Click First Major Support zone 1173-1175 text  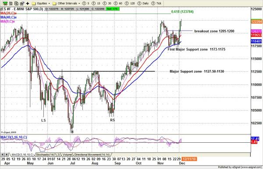tap(196, 49)
